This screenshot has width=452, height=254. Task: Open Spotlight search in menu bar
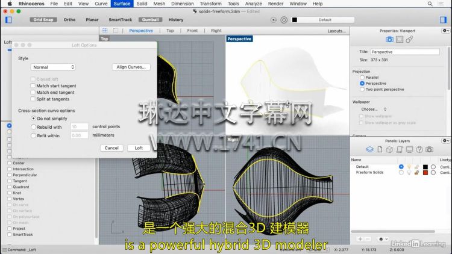pyautogui.click(x=430, y=4)
